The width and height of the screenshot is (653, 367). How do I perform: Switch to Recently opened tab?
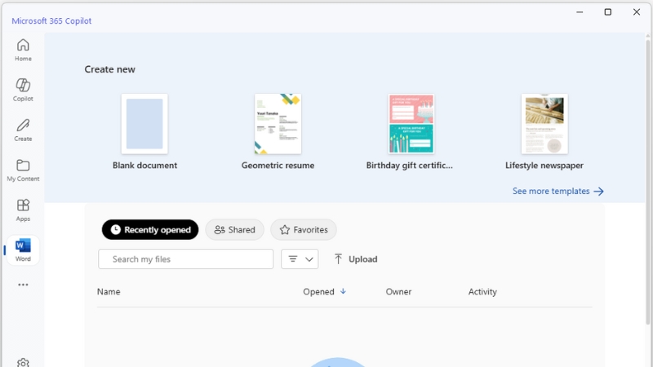150,230
